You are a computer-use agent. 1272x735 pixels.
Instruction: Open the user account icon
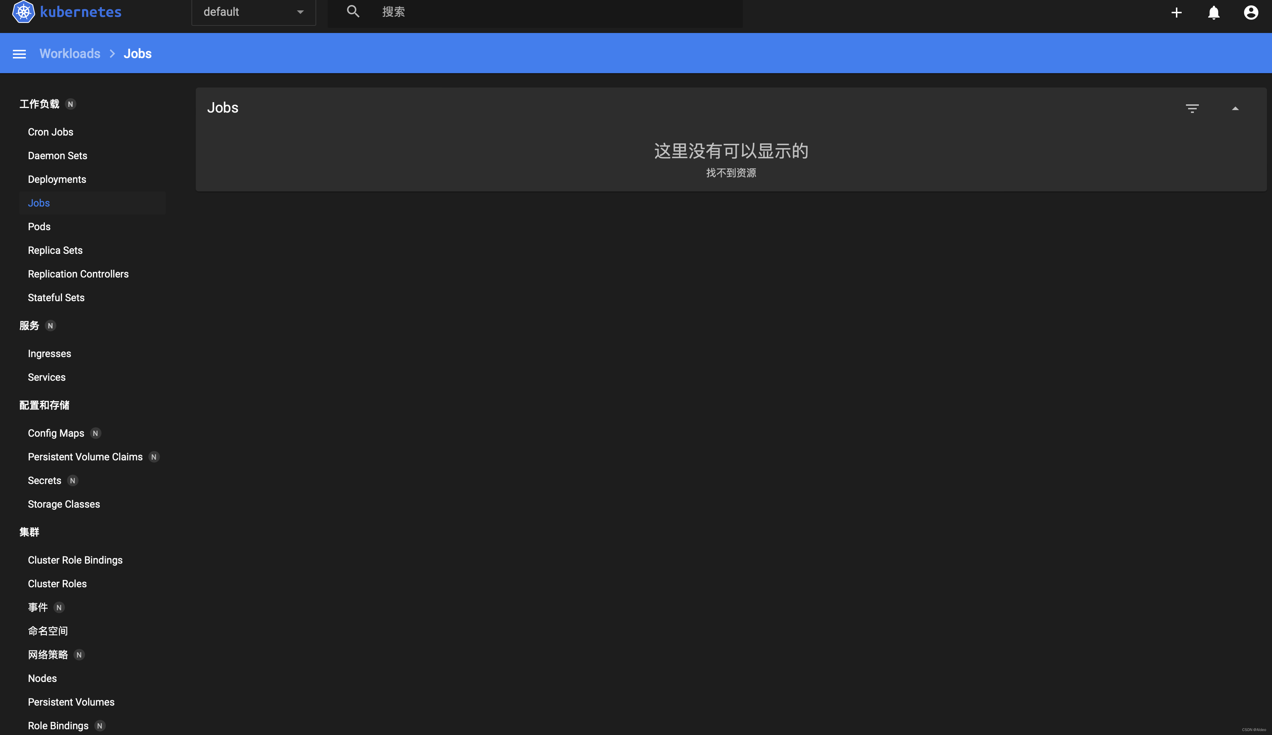click(x=1251, y=12)
